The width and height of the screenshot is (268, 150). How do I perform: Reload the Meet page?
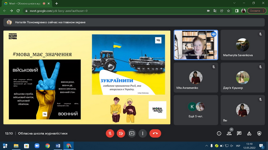(x=18, y=11)
